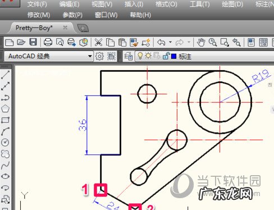Toggle viewport freeze for current layer
Viewport: 274px width, 210px height.
point(157,56)
